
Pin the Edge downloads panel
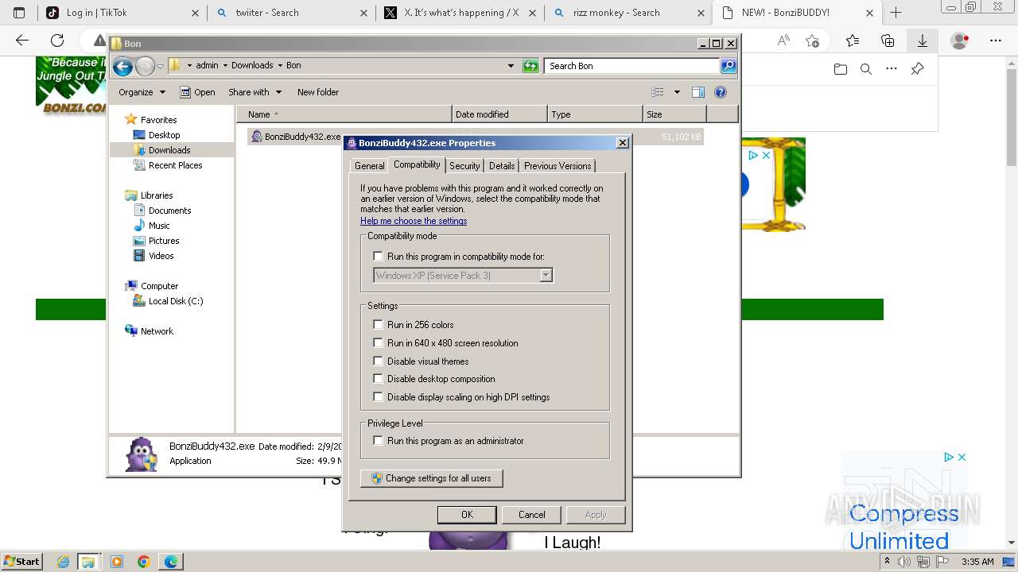(x=917, y=69)
